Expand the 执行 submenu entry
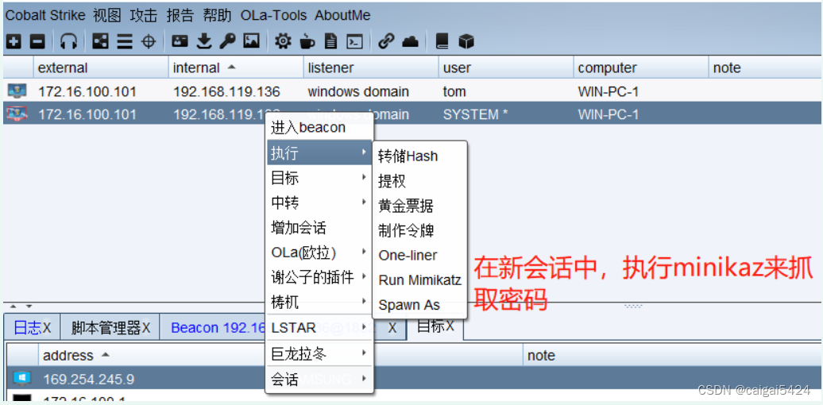This screenshot has width=823, height=405. (319, 152)
